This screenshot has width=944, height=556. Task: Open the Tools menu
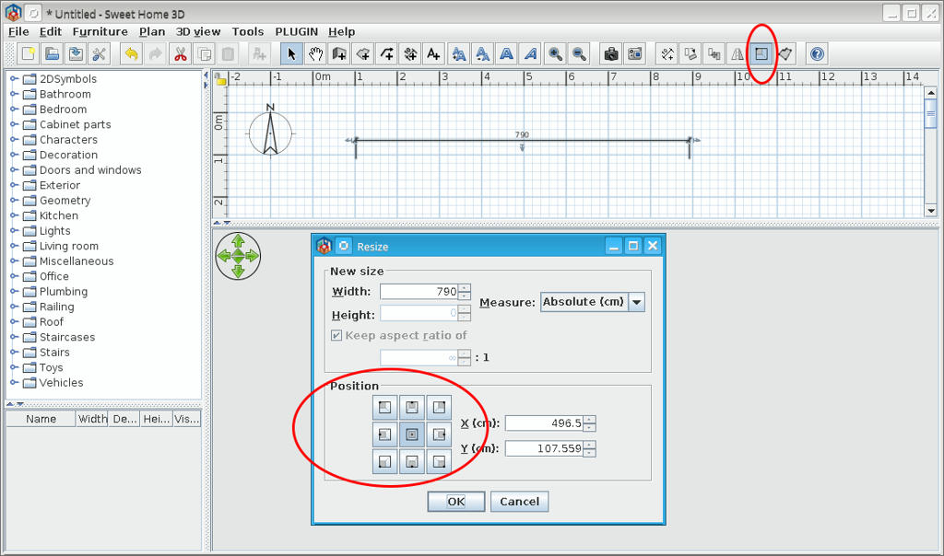[247, 32]
